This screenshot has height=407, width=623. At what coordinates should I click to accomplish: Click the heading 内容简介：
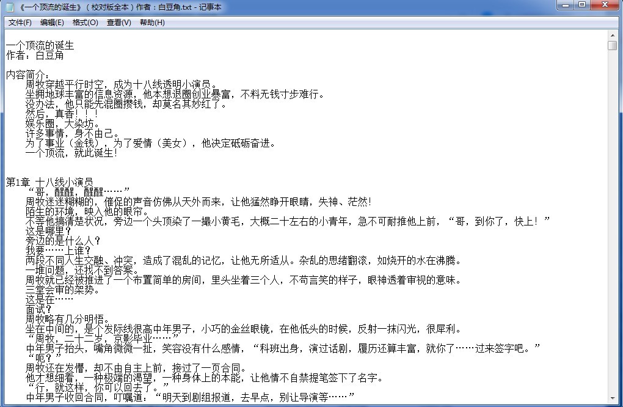28,75
